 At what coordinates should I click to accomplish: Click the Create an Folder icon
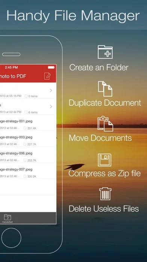(x=105, y=52)
